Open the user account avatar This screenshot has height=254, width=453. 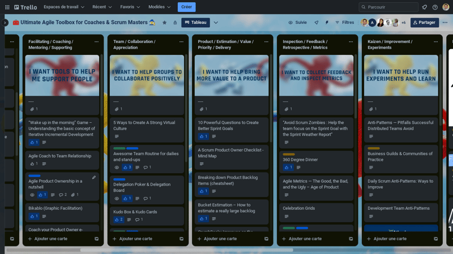(446, 7)
